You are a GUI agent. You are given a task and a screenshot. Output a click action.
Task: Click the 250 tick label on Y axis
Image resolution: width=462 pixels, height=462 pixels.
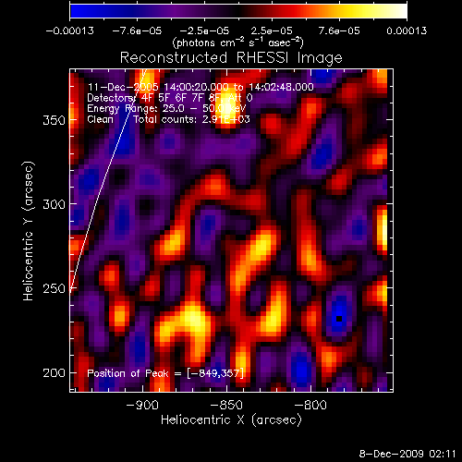coord(55,288)
